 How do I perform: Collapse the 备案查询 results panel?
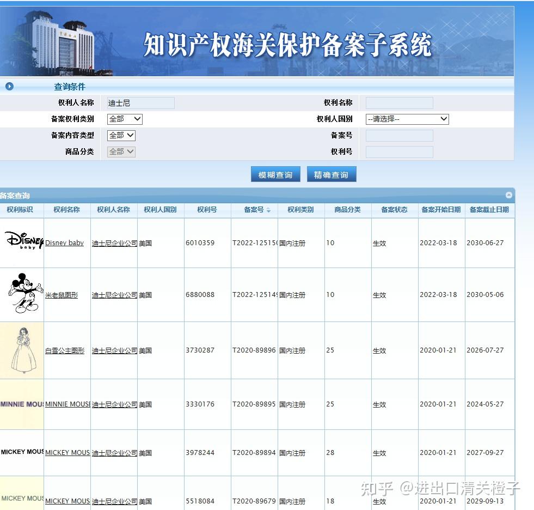(509, 195)
